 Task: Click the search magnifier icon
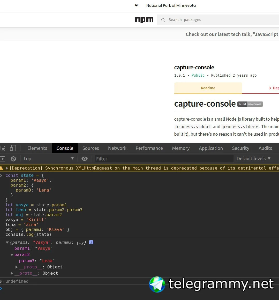(x=163, y=20)
